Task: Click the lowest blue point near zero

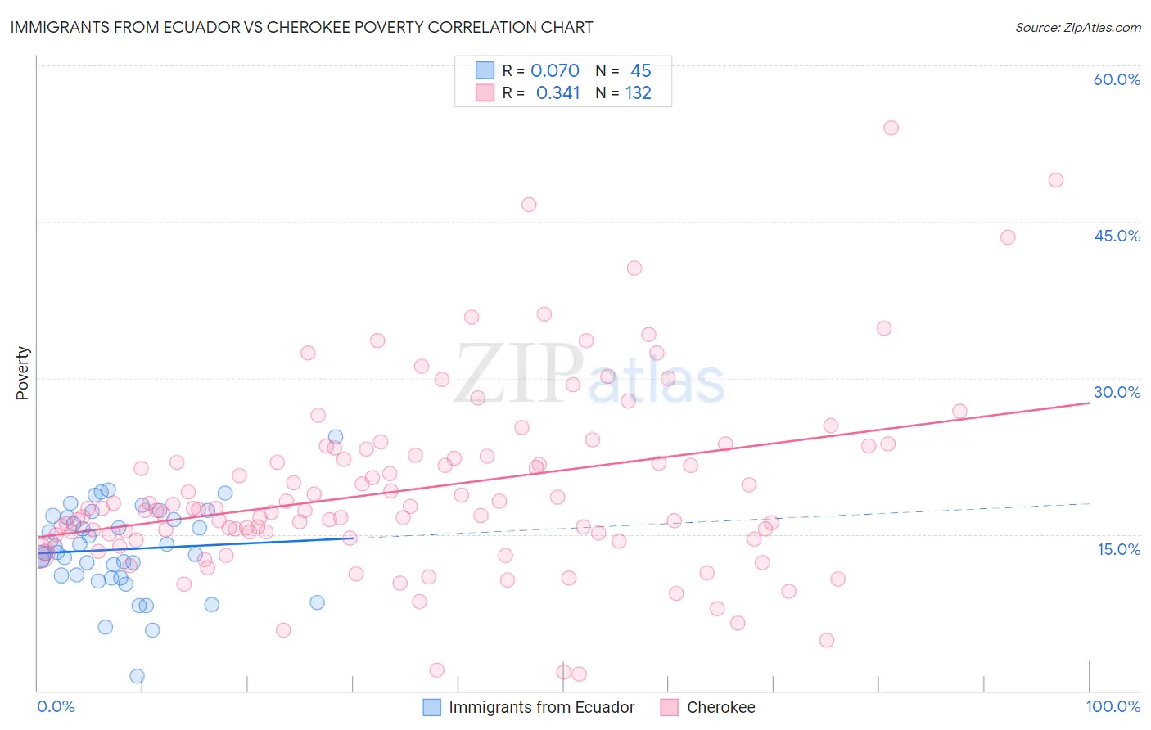Action: (137, 676)
